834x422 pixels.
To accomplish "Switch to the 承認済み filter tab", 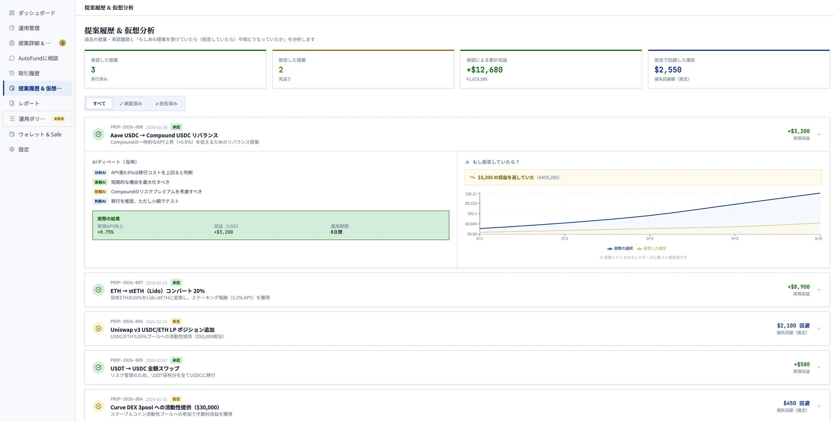I will click(131, 104).
